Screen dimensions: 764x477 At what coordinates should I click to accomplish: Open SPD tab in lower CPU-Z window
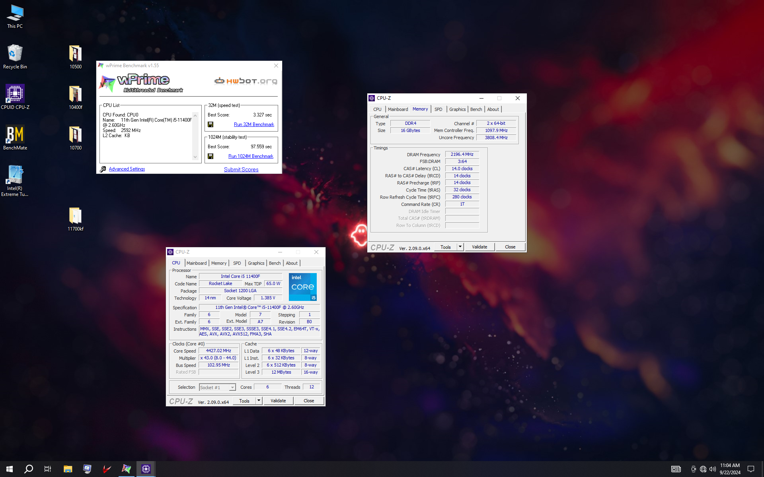(237, 263)
